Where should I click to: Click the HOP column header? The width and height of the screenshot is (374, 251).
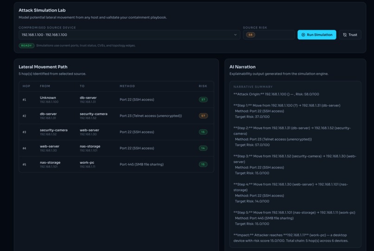click(x=26, y=86)
